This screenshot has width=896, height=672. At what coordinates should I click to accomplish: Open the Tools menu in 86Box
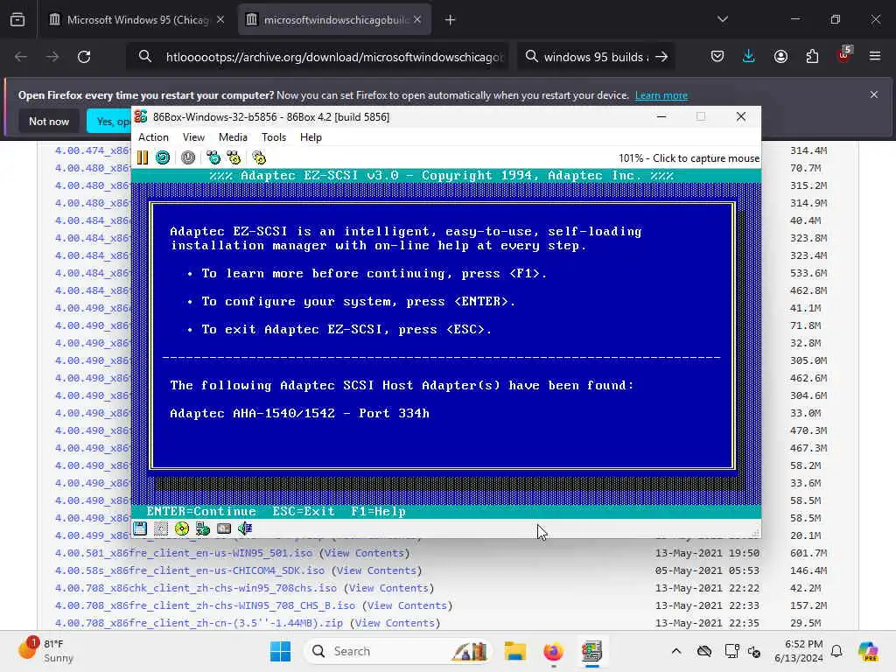point(274,137)
